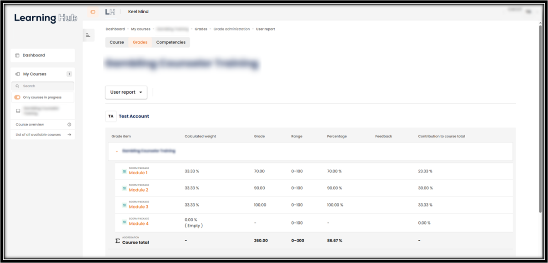
Task: Open My Courses section in the sidebar
Action: click(43, 74)
